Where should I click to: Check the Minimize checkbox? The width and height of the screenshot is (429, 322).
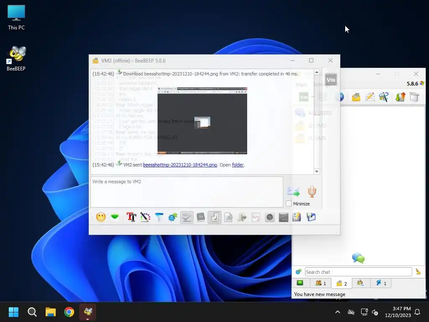pyautogui.click(x=289, y=203)
